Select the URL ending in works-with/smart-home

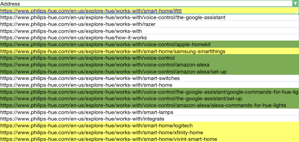(149, 85)
